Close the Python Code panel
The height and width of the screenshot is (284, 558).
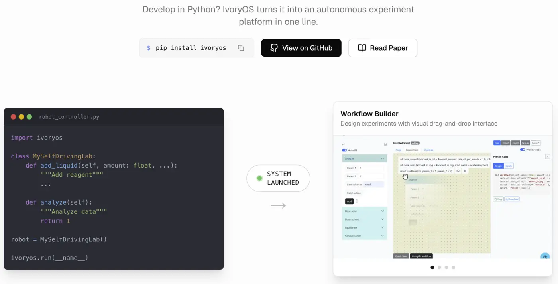pyautogui.click(x=547, y=157)
